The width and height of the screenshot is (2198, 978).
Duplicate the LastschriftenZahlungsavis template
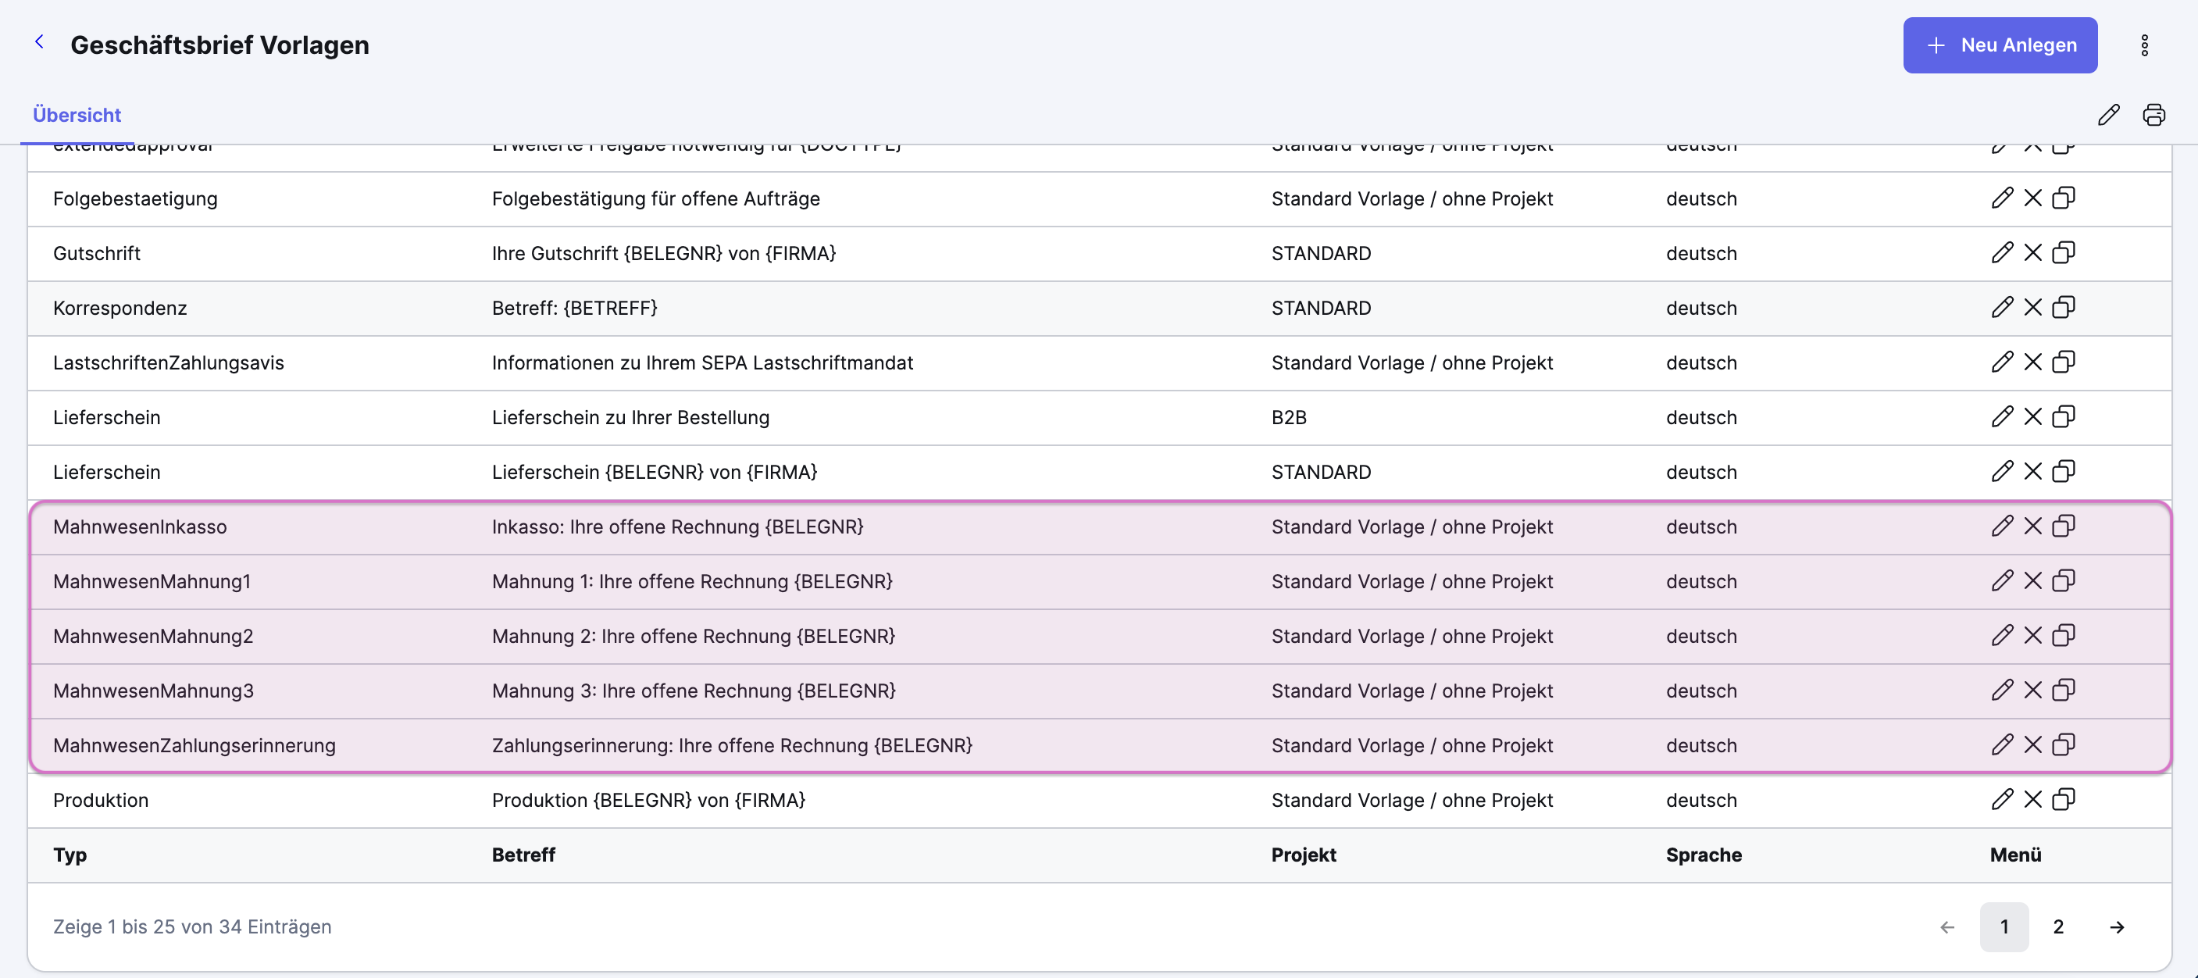2063,362
